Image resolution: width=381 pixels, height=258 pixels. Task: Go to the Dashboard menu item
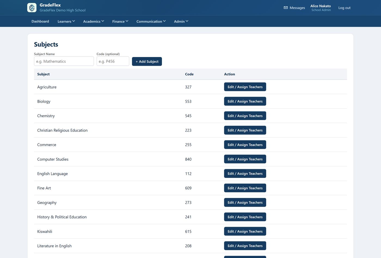(40, 21)
